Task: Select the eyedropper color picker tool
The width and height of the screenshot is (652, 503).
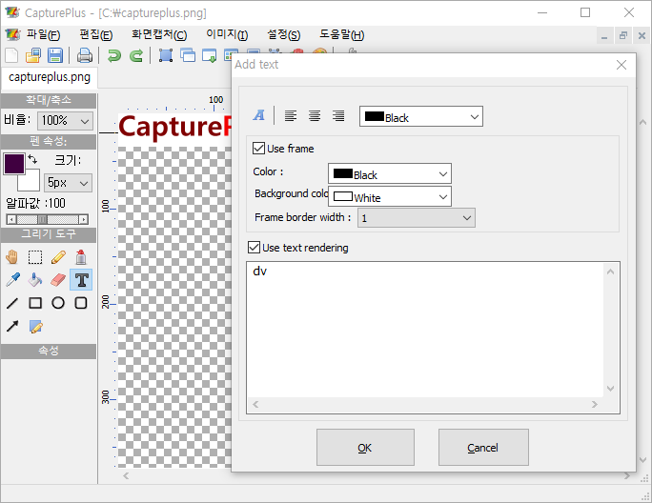Action: pos(12,280)
